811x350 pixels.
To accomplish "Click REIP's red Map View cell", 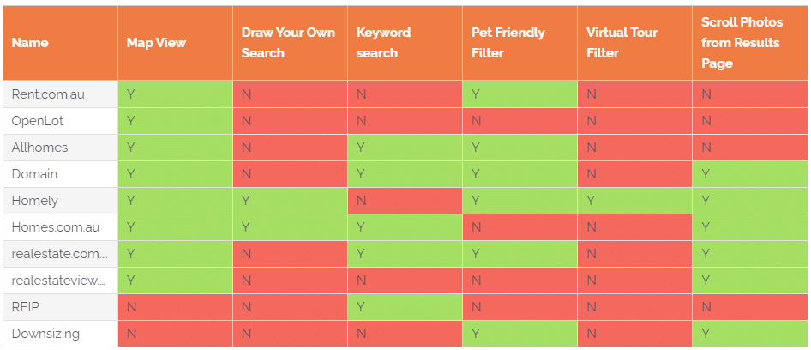I will (x=176, y=307).
